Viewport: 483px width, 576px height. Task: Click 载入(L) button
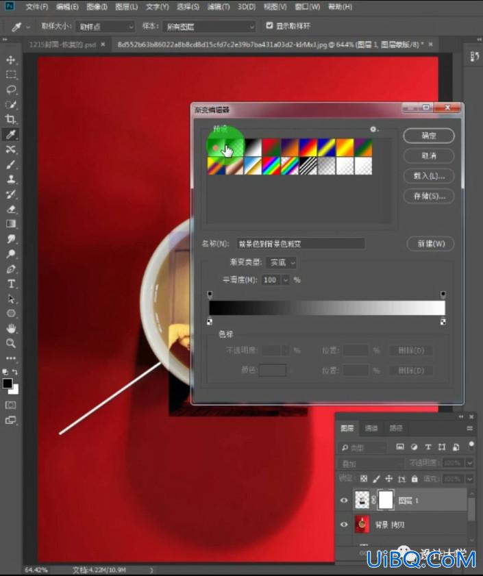(429, 176)
